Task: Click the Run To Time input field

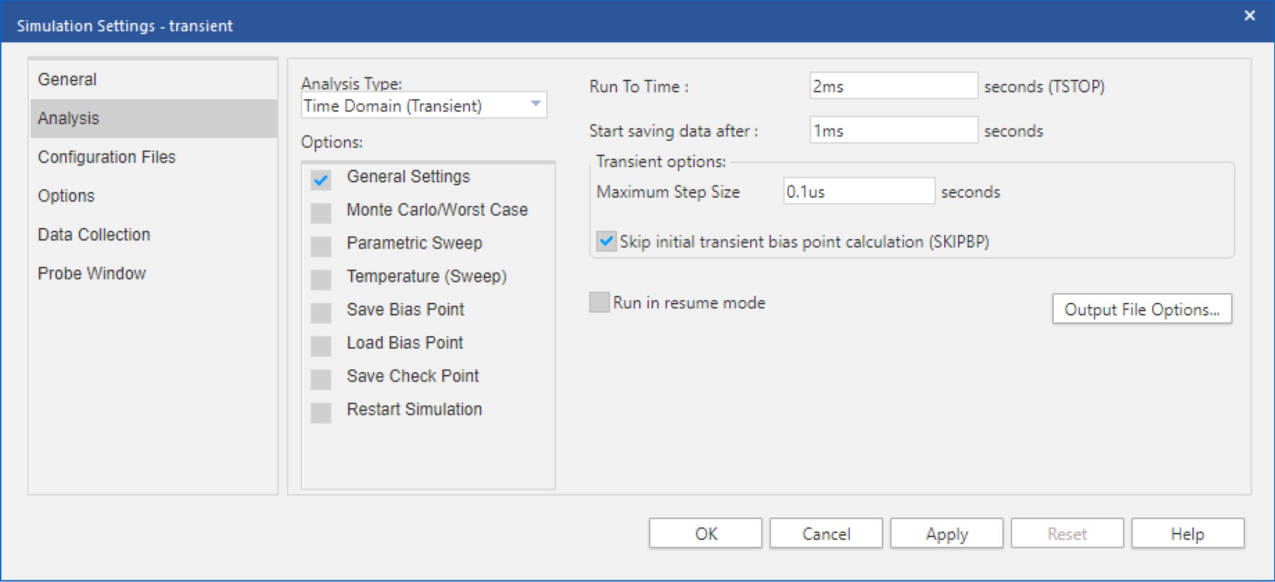Action: tap(893, 86)
